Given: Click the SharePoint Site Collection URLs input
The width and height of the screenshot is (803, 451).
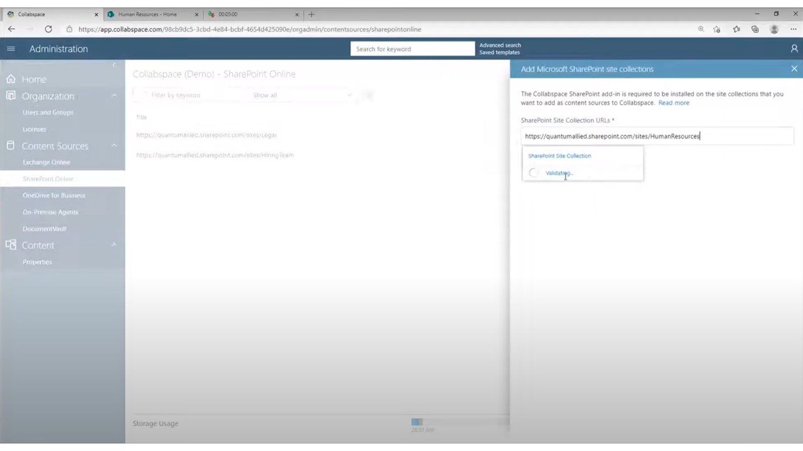Looking at the screenshot, I should (x=657, y=136).
